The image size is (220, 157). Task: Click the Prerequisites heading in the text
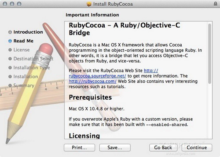[90, 97]
